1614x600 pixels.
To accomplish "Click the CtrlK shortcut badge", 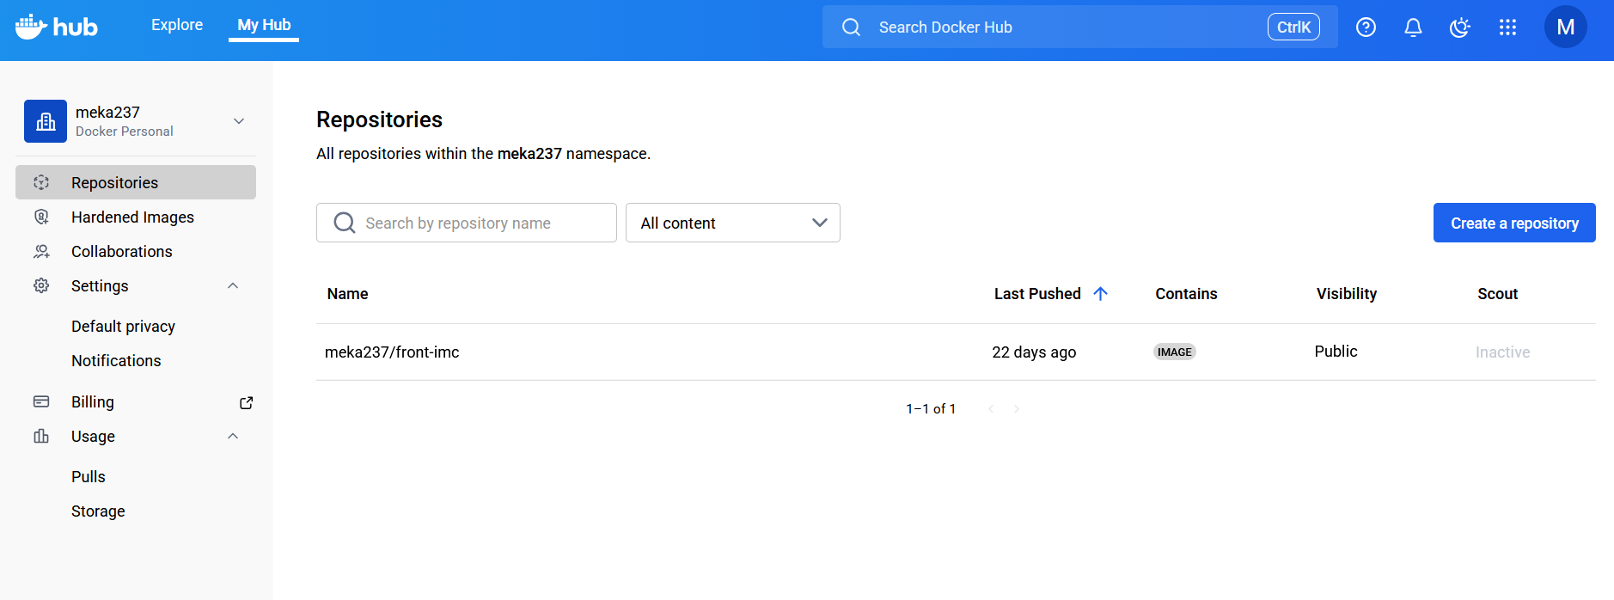I will click(x=1293, y=28).
